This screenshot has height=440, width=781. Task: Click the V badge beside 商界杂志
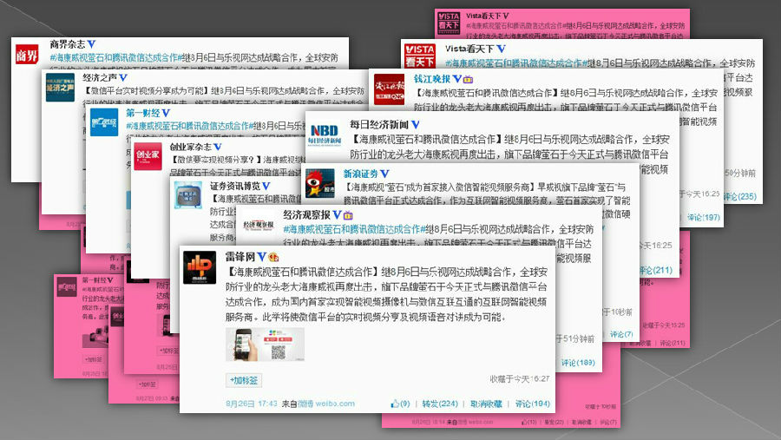[91, 44]
